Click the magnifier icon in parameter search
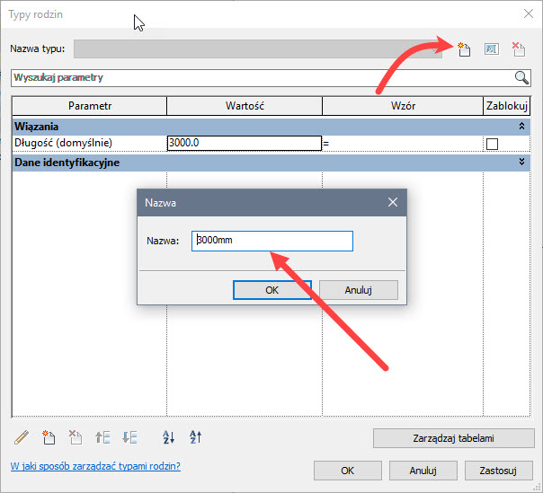 tap(521, 77)
